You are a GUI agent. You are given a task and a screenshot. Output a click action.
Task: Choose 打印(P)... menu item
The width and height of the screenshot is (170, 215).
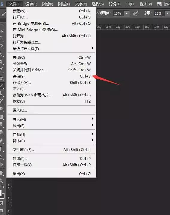(x=51, y=159)
